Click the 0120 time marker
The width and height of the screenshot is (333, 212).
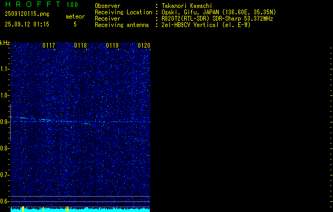pos(144,46)
